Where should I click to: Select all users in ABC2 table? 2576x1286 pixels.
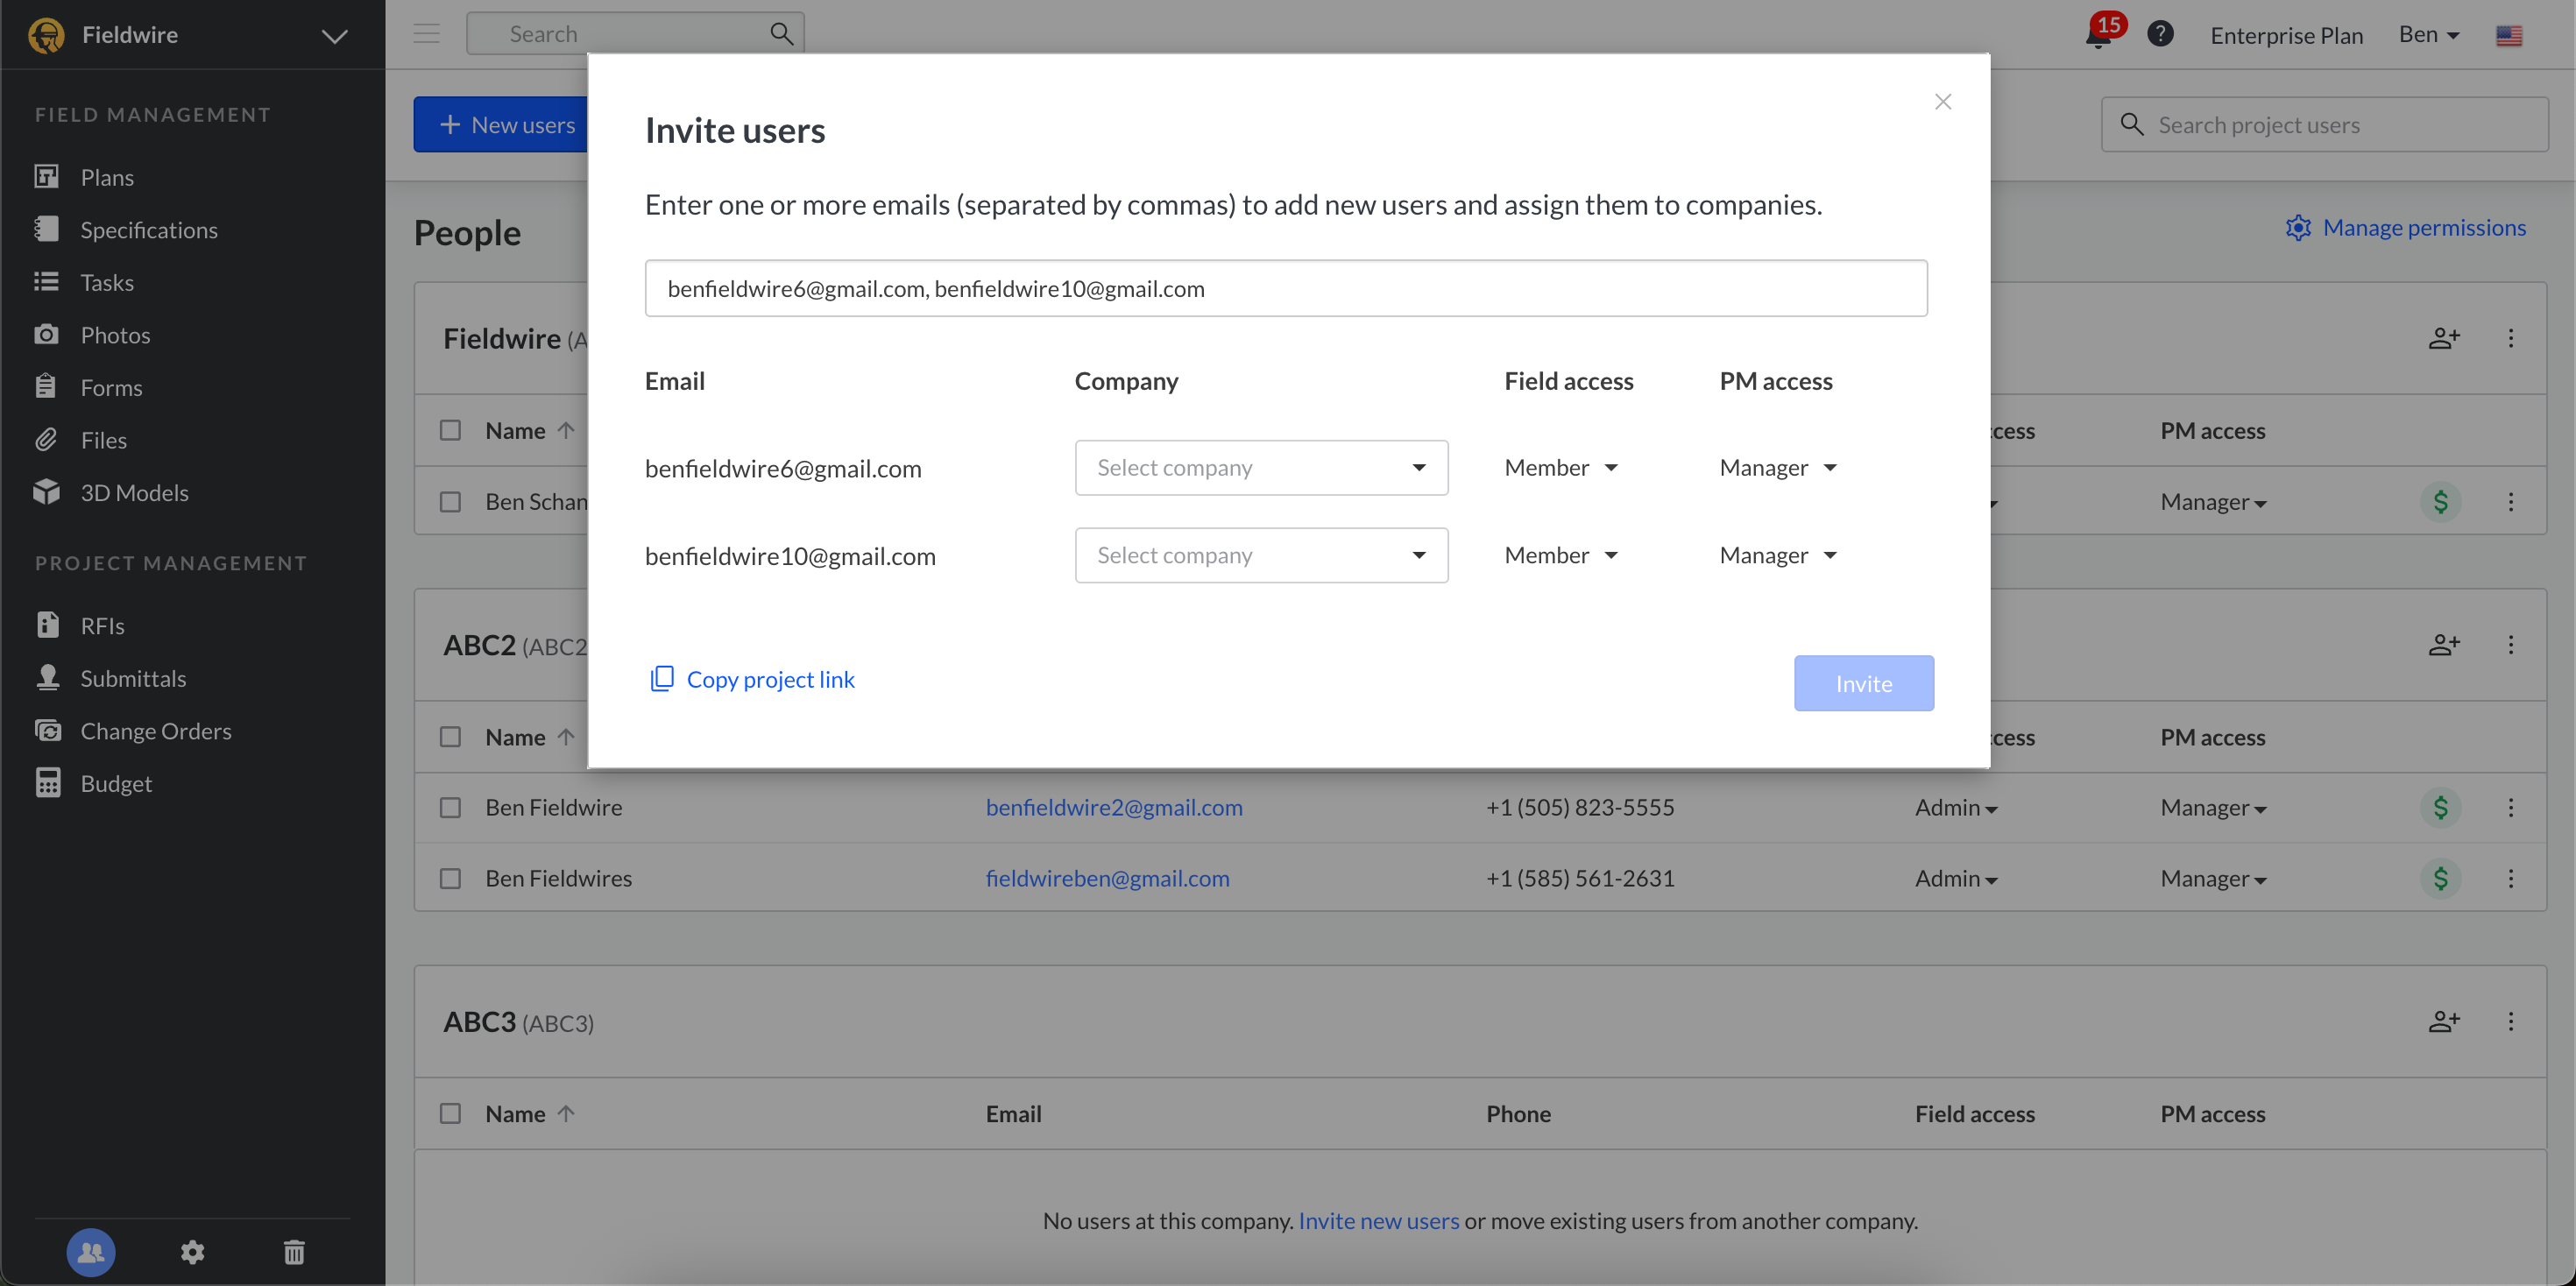[451, 737]
